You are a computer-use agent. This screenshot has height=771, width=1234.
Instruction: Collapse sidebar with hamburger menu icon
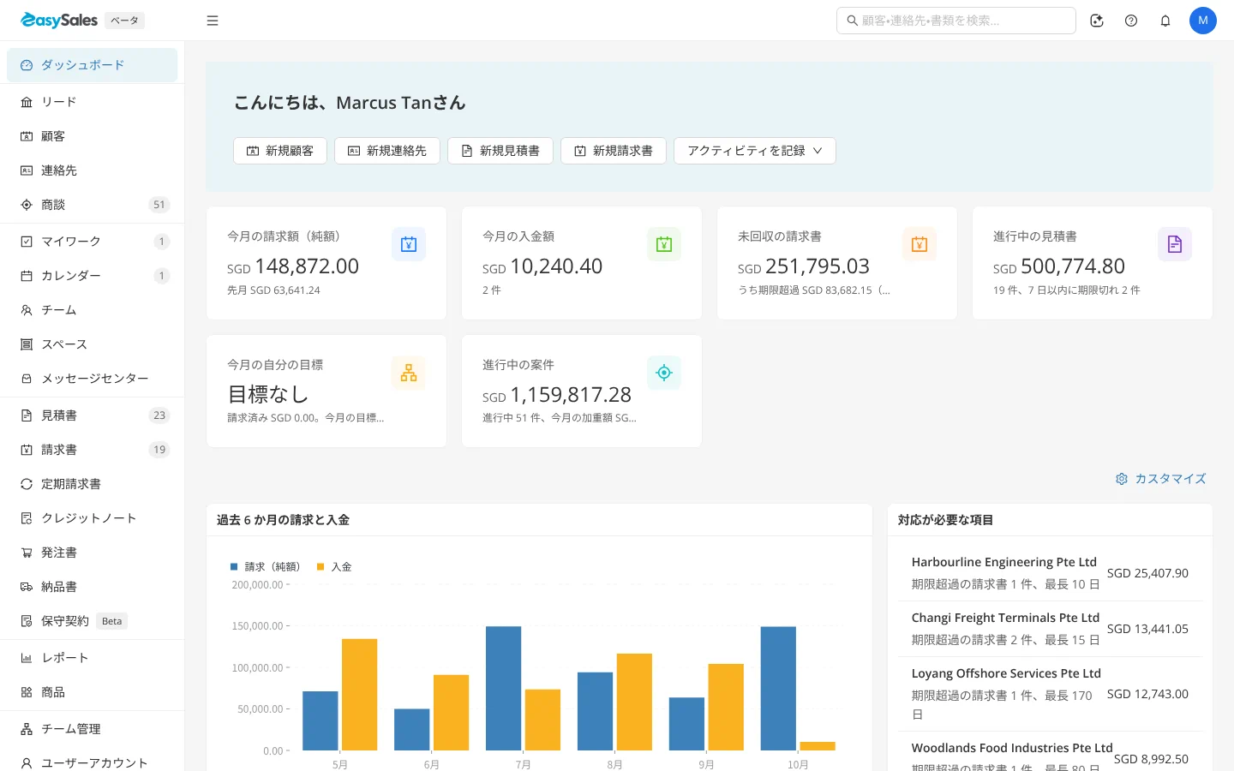(213, 21)
